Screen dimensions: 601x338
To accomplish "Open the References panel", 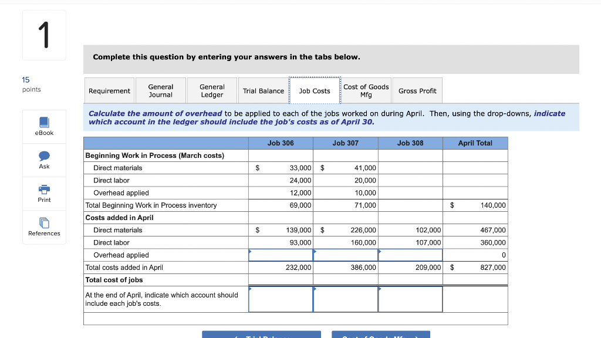I will 44,227.
